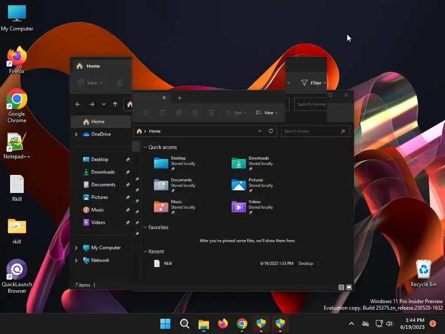
Task: Open the Windows Start menu
Action: 165,324
